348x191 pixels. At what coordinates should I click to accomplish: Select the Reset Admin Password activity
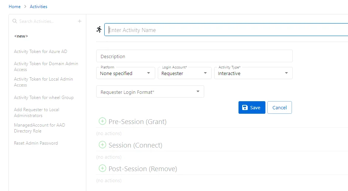pos(36,143)
